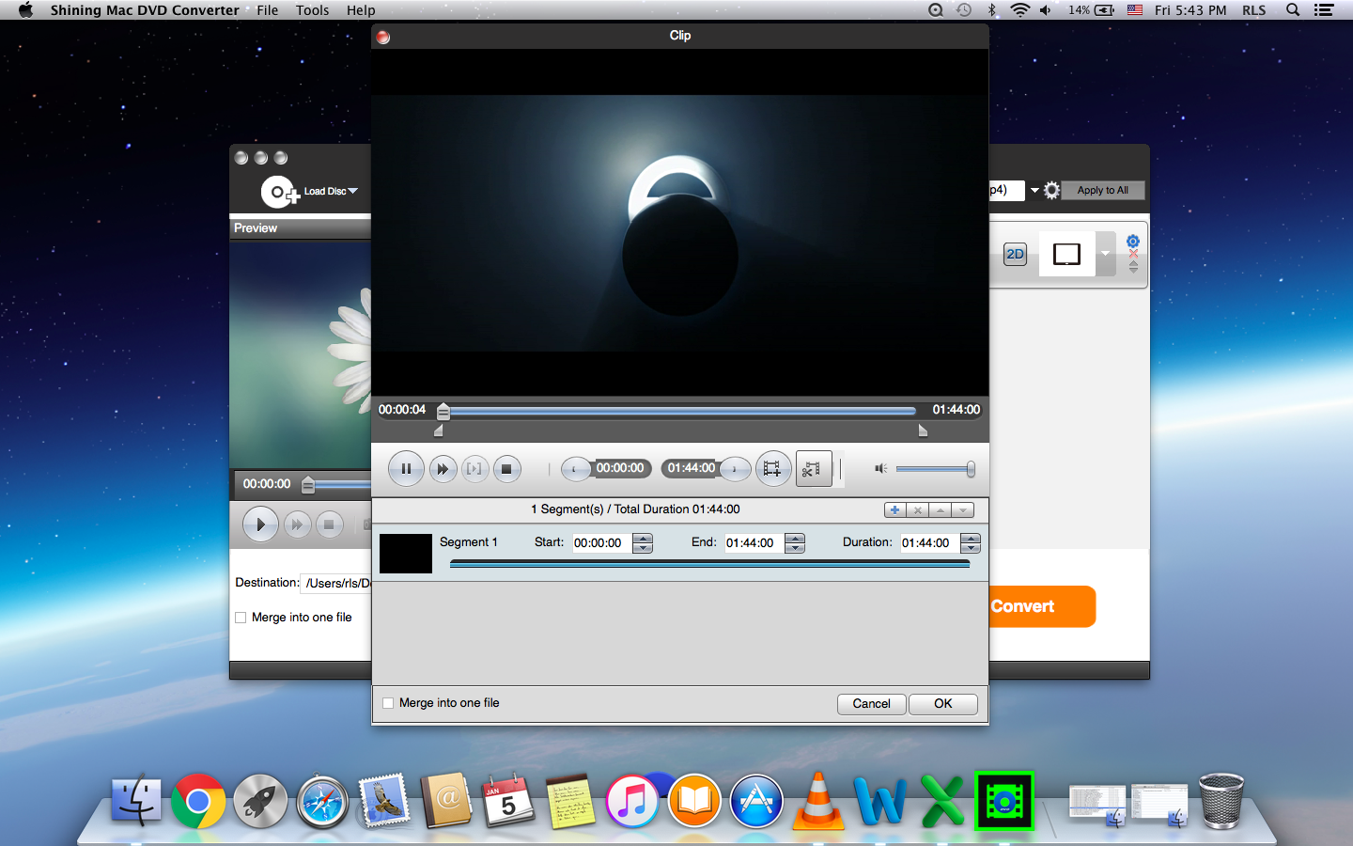Open Google Chrome from the Dock

tap(198, 801)
